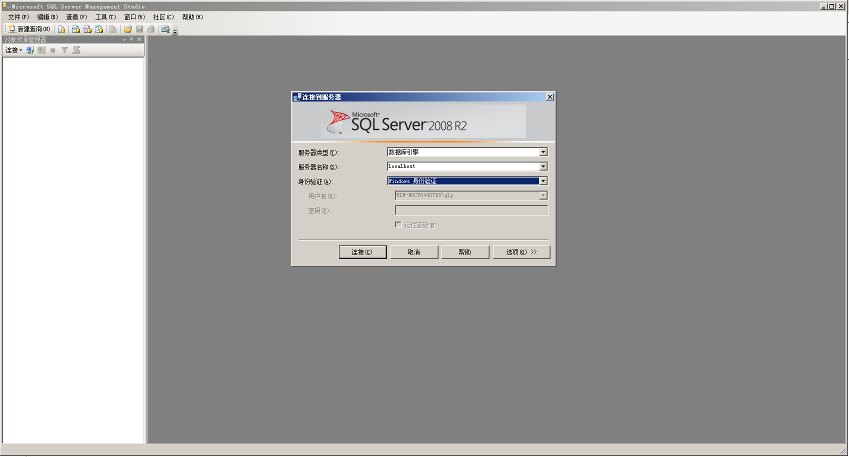Expand the main toolbar options arrow
Image resolution: width=849 pixels, height=457 pixels.
[175, 31]
